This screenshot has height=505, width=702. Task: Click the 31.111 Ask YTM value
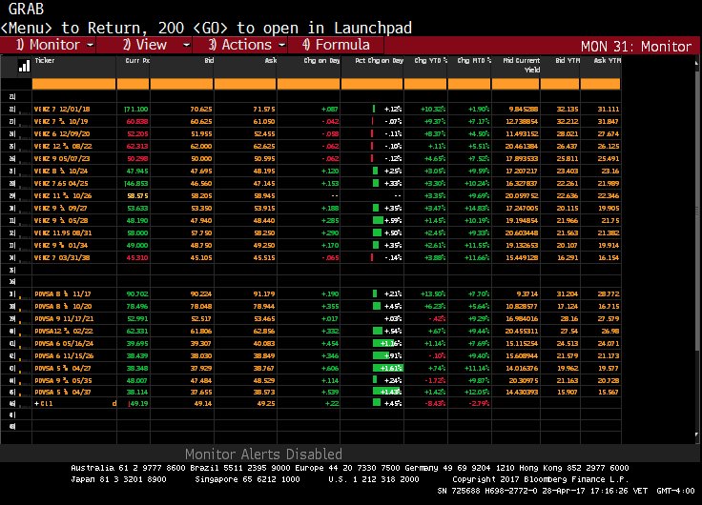click(609, 110)
